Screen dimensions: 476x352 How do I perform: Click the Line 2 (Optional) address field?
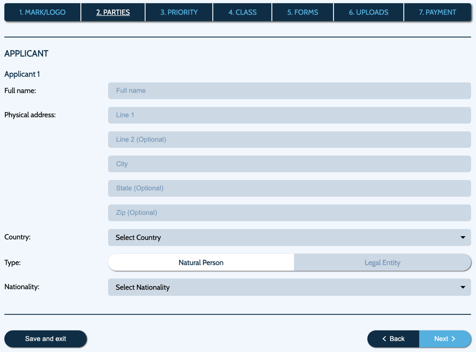point(289,139)
